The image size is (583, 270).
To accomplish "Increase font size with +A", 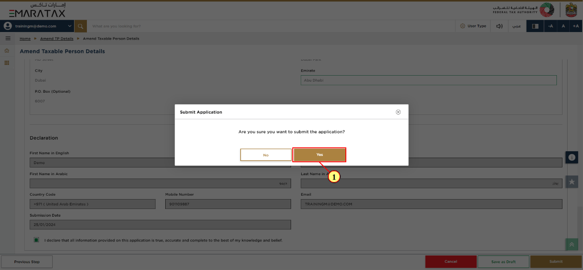I will tap(576, 26).
